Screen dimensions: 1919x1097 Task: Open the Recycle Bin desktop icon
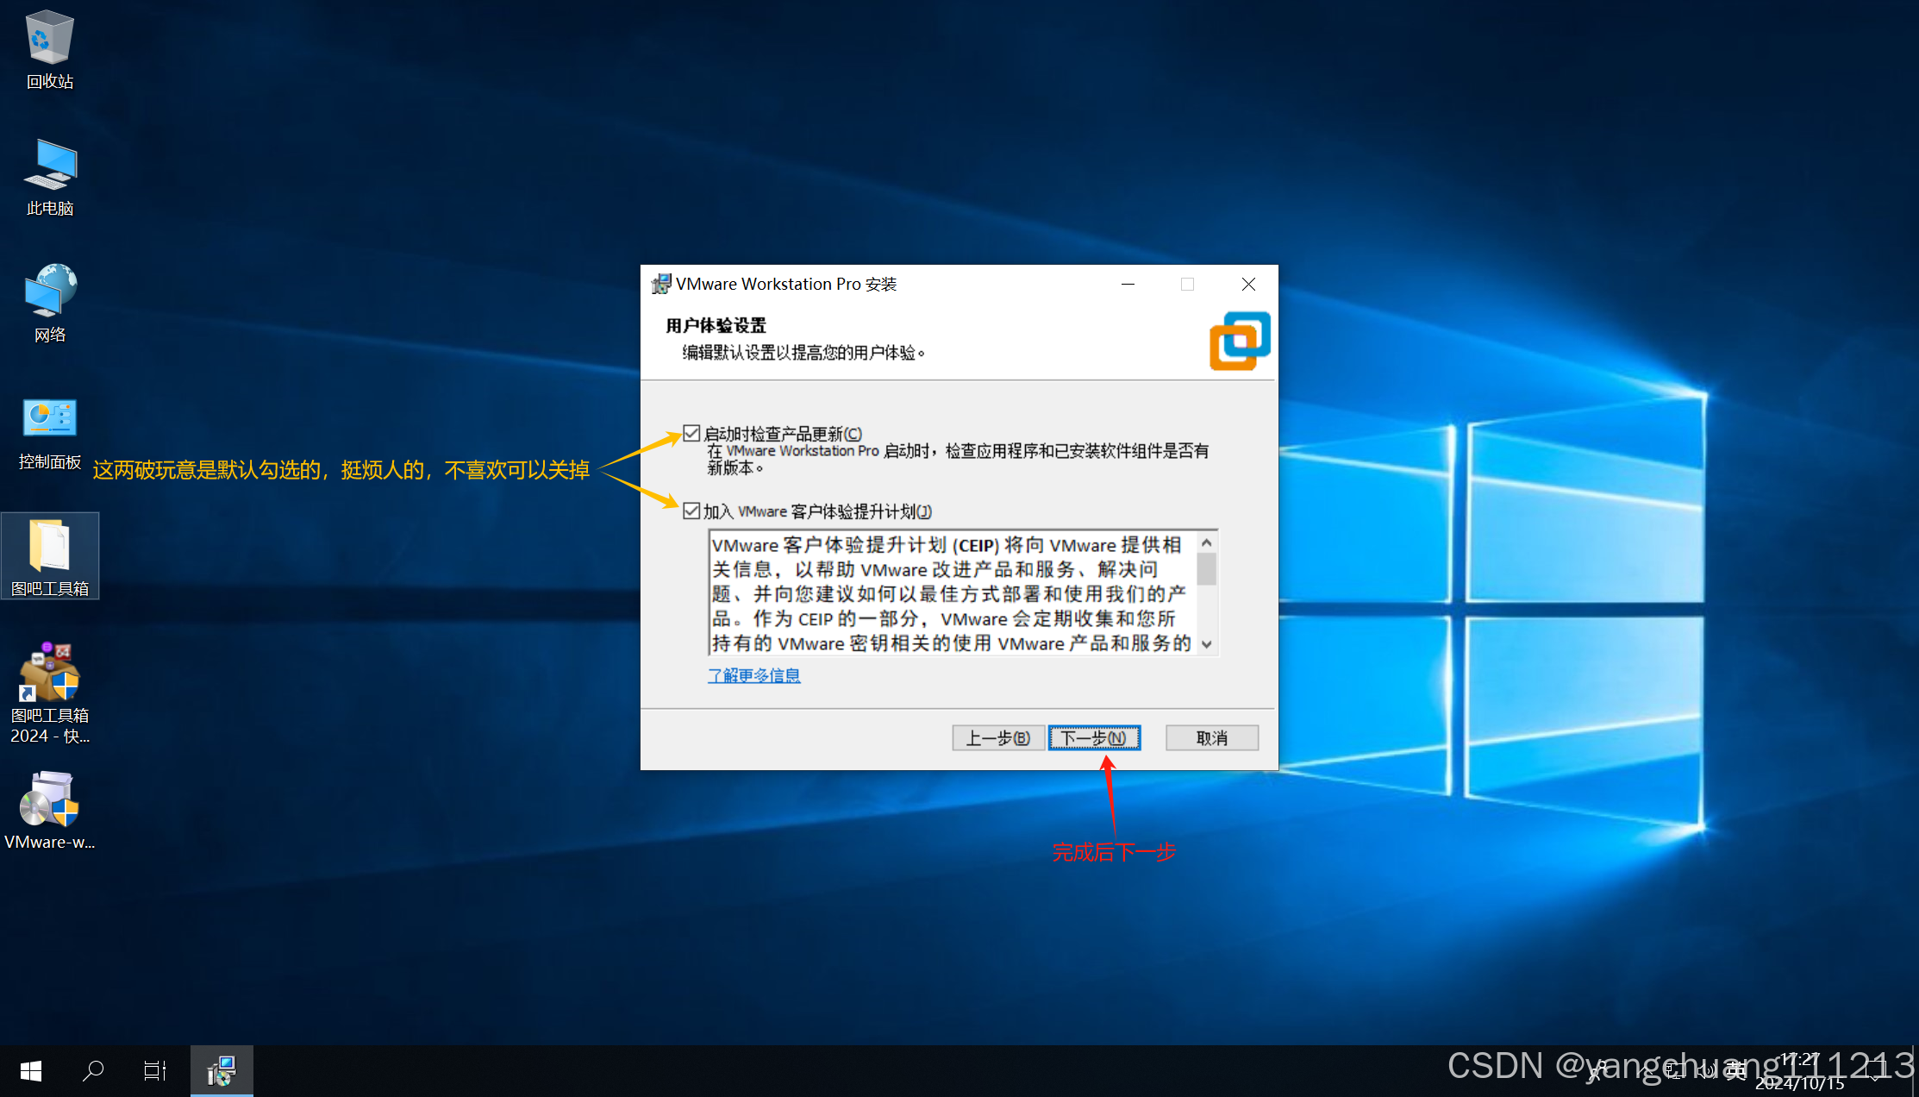[x=50, y=50]
